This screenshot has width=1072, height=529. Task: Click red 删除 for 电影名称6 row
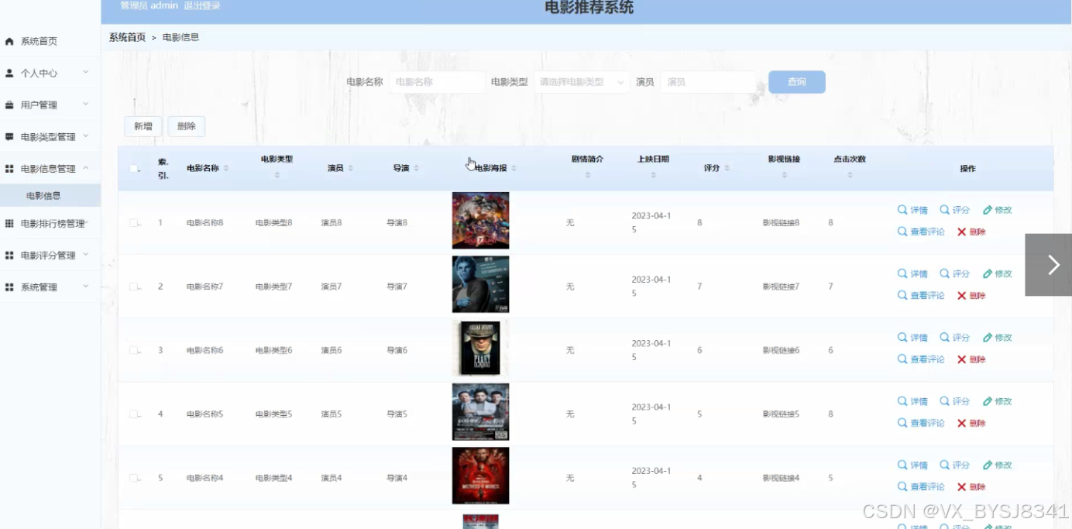[971, 359]
